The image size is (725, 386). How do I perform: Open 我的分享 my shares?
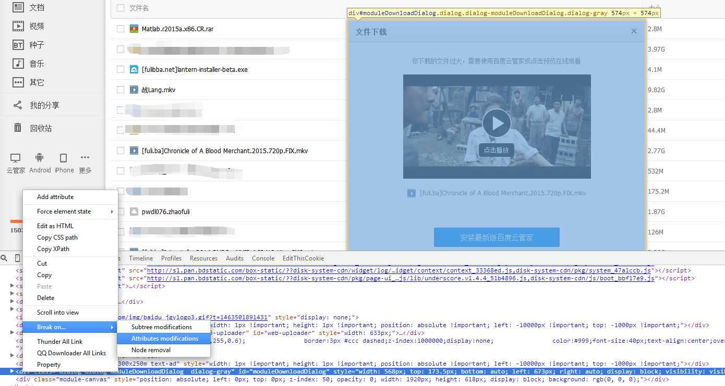tap(37, 105)
